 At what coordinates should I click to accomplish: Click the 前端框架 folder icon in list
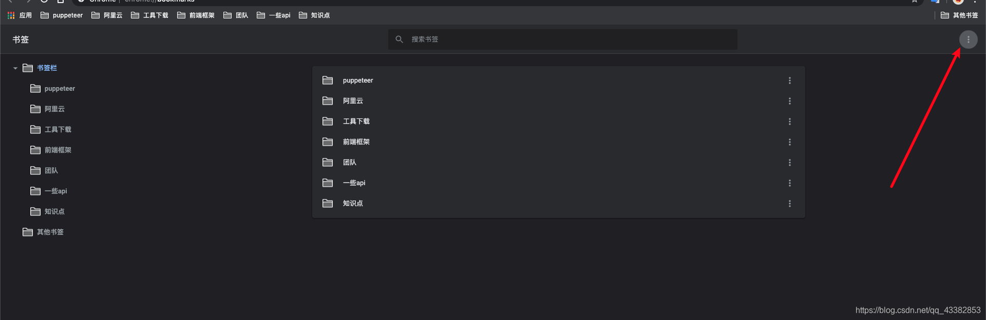click(328, 142)
